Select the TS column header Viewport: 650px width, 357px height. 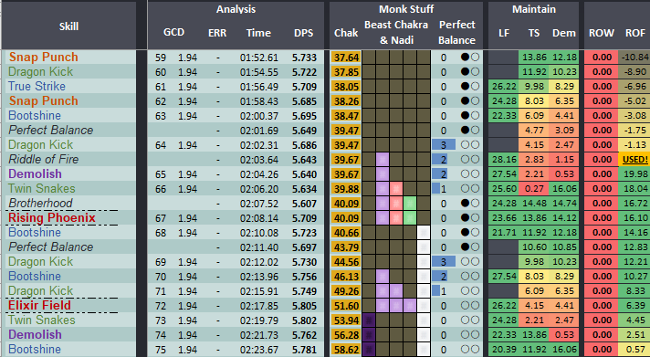(x=534, y=33)
